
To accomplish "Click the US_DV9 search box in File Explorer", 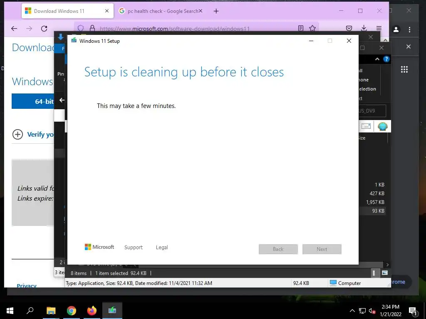I will [372, 110].
